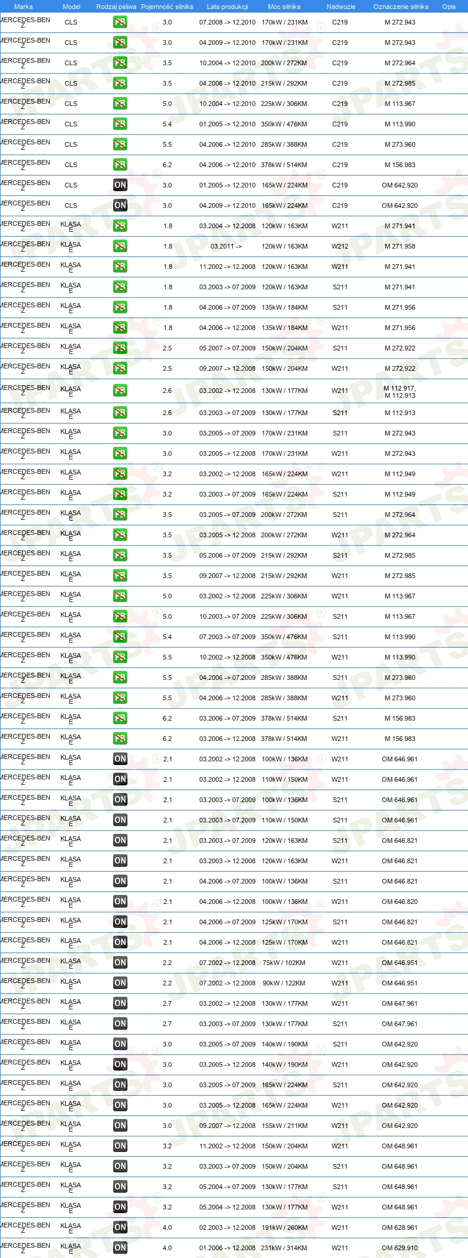Click the 'M 112.917, M 112.913' cell
468x1258 pixels.
pos(400,392)
